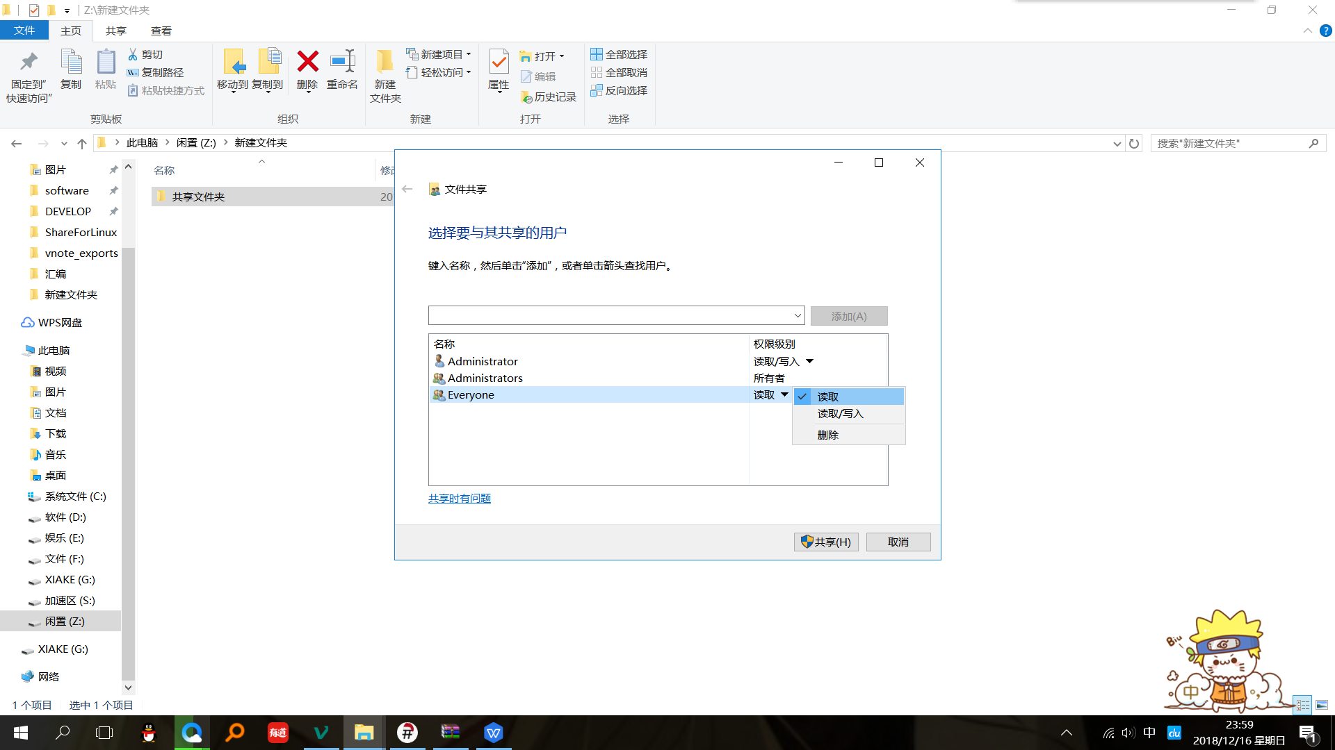Click the Rename (重命名) ribbon icon
The width and height of the screenshot is (1335, 750).
pos(342,62)
